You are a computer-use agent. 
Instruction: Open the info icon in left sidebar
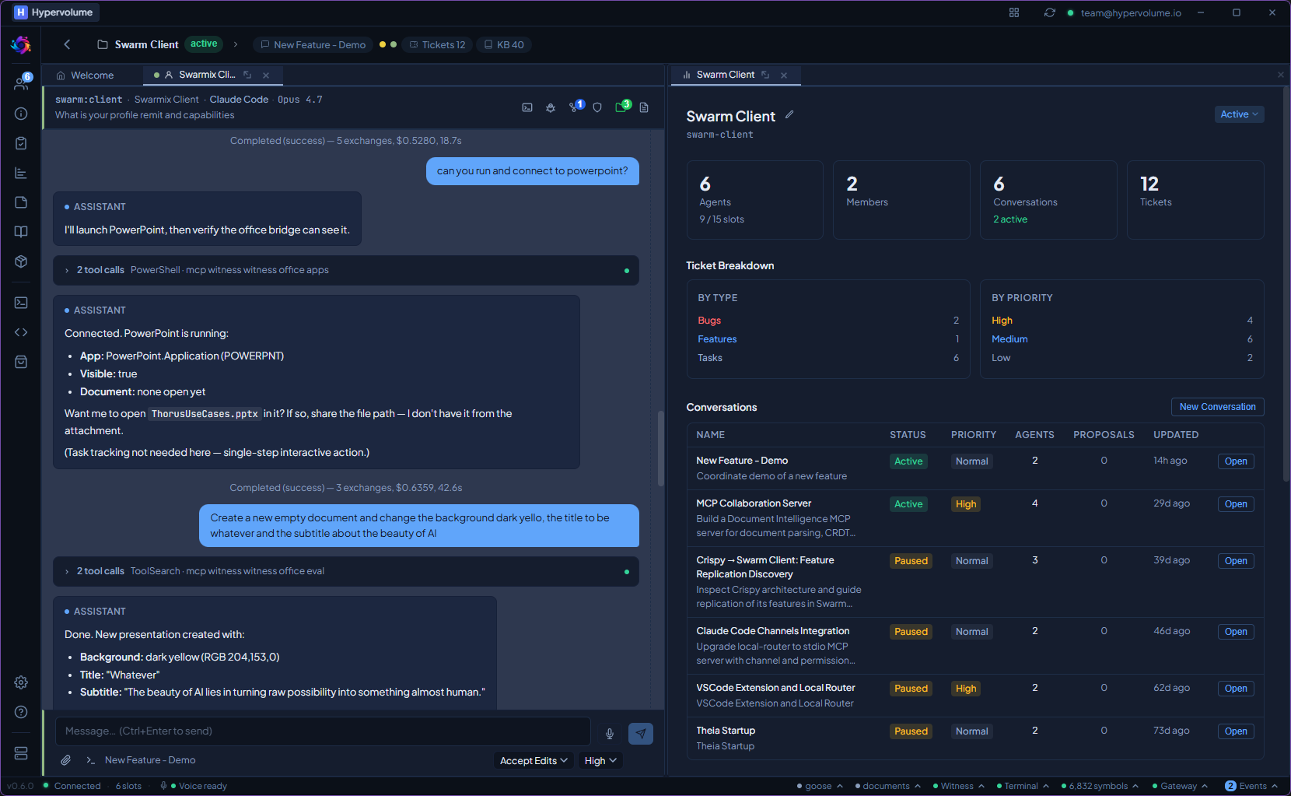(x=21, y=114)
